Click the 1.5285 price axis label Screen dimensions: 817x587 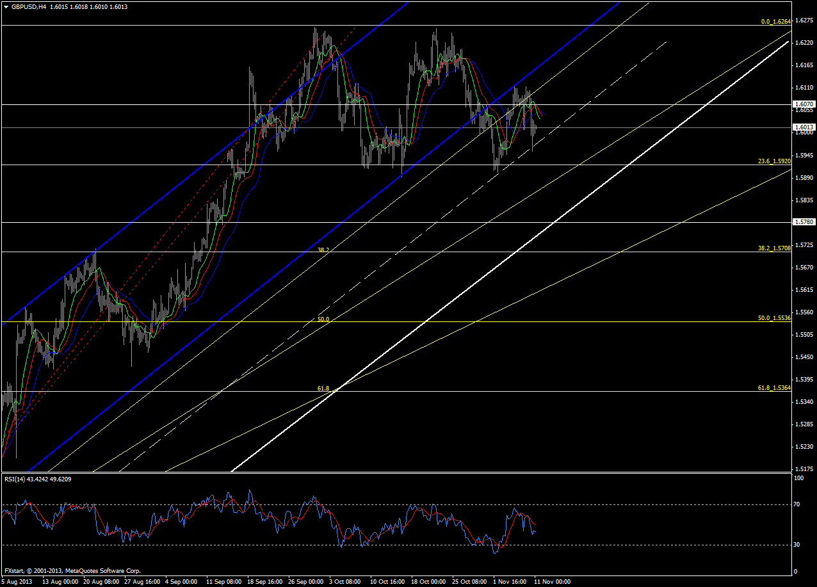tap(805, 424)
